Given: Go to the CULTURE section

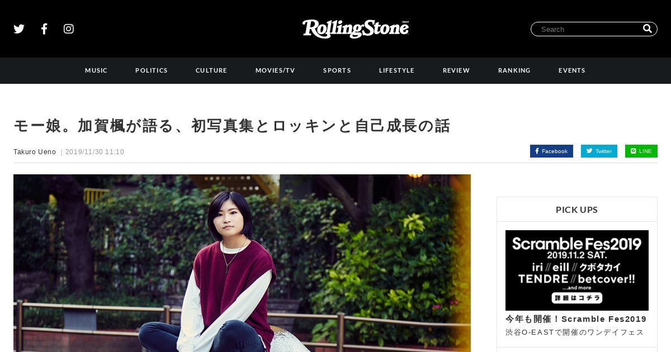Looking at the screenshot, I should (x=211, y=70).
